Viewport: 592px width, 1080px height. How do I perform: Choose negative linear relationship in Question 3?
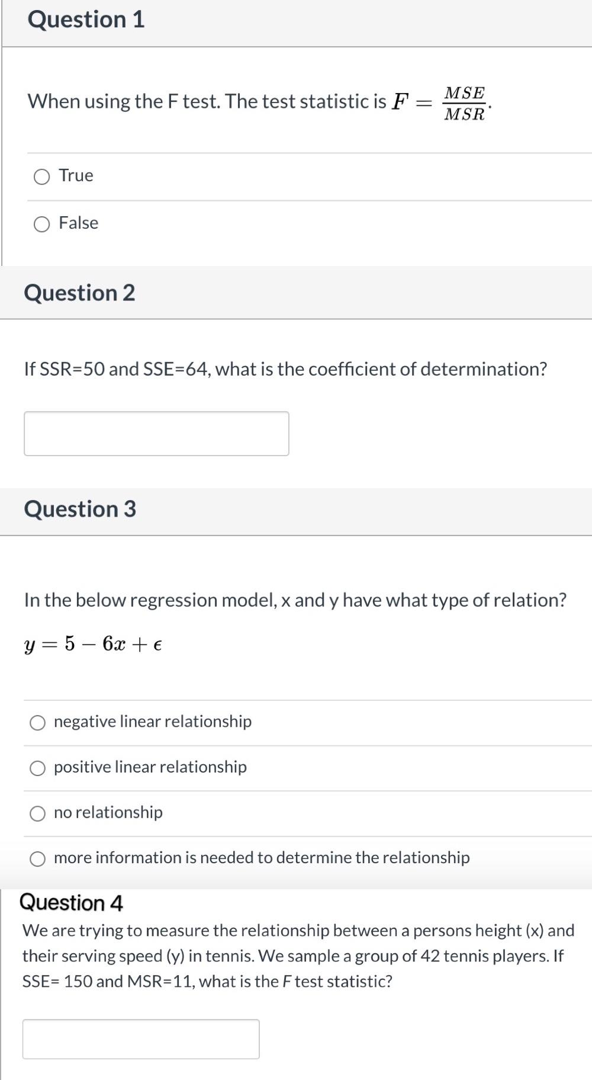pyautogui.click(x=38, y=722)
